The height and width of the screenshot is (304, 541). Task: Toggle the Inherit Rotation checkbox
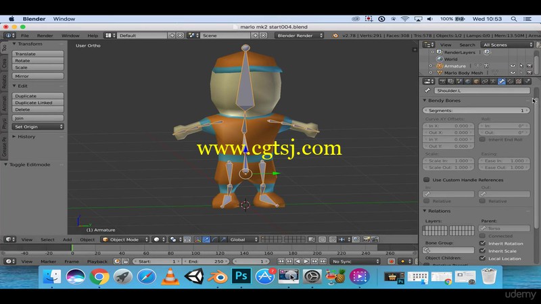pos(482,243)
